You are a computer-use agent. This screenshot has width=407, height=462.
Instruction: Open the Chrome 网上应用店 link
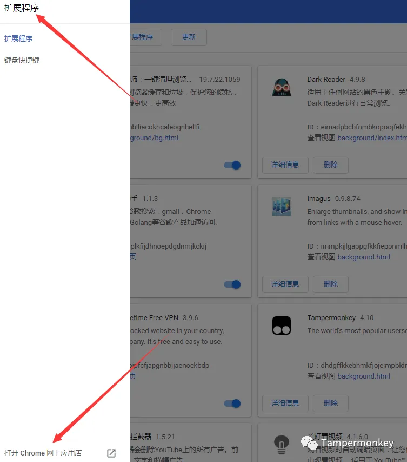click(43, 453)
